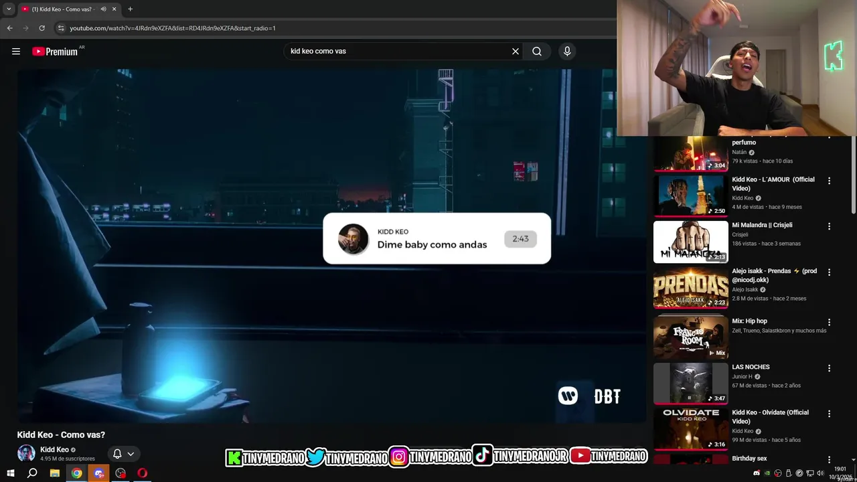The image size is (857, 482).
Task: Open more options for LAS NOCHES
Action: click(x=829, y=368)
